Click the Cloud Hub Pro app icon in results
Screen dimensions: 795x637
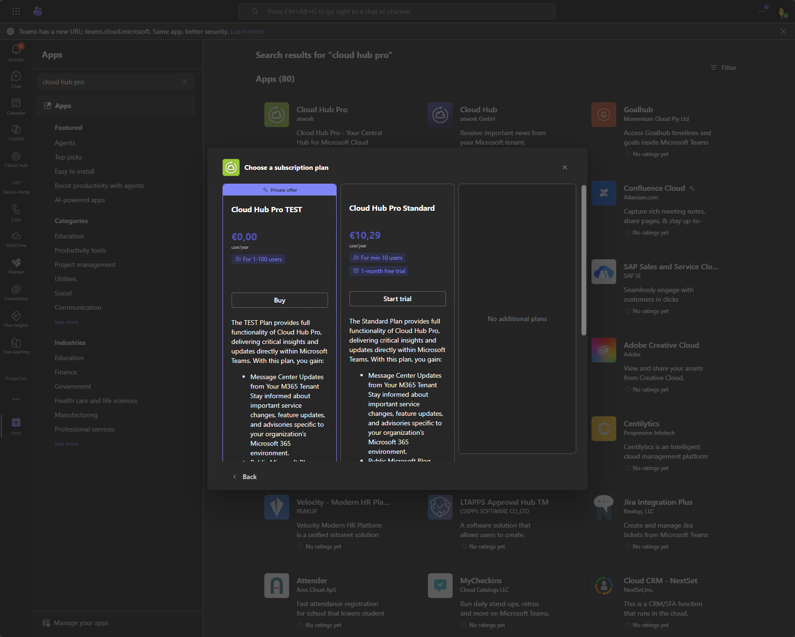click(277, 115)
